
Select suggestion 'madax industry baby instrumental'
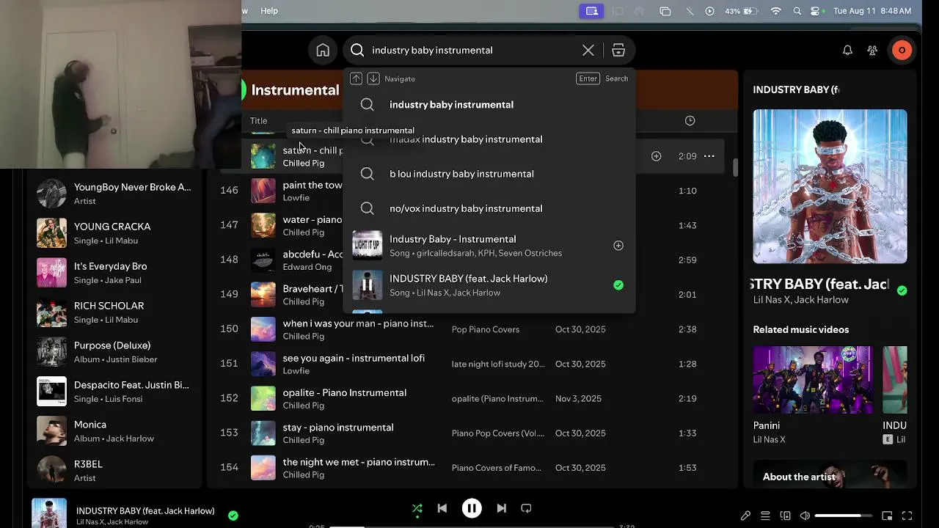489,139
